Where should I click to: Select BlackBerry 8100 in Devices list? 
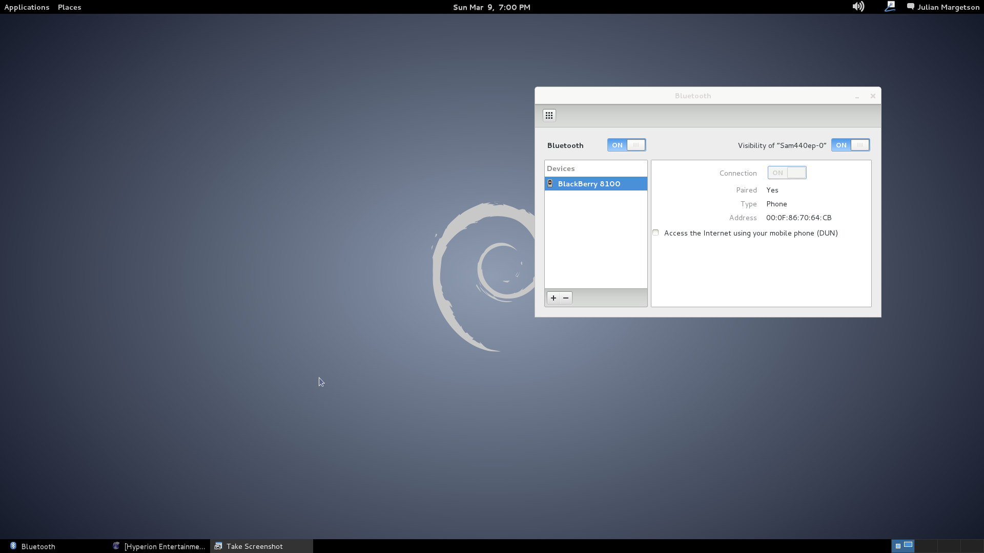coord(589,184)
